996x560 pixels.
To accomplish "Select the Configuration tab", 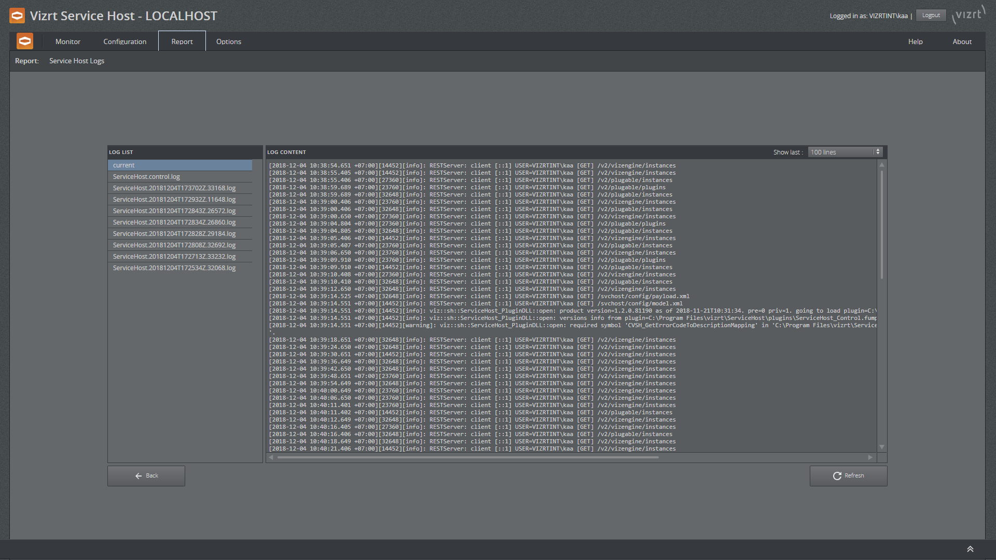I will [x=125, y=41].
